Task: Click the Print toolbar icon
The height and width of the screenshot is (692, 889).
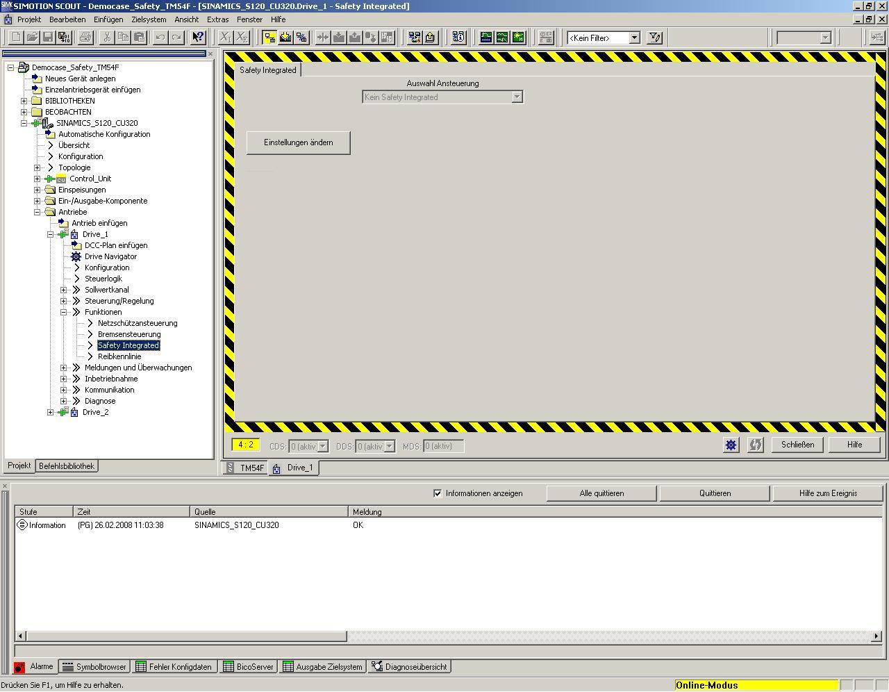Action: coord(85,38)
